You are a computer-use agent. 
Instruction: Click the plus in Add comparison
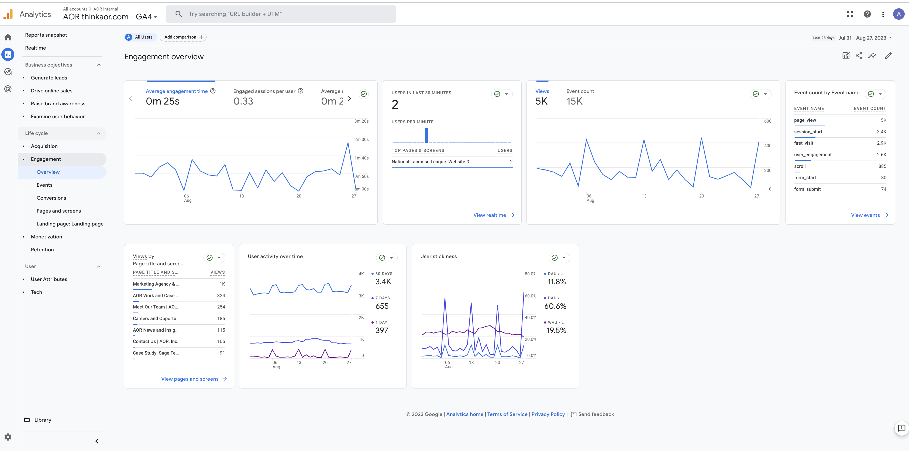click(x=201, y=37)
